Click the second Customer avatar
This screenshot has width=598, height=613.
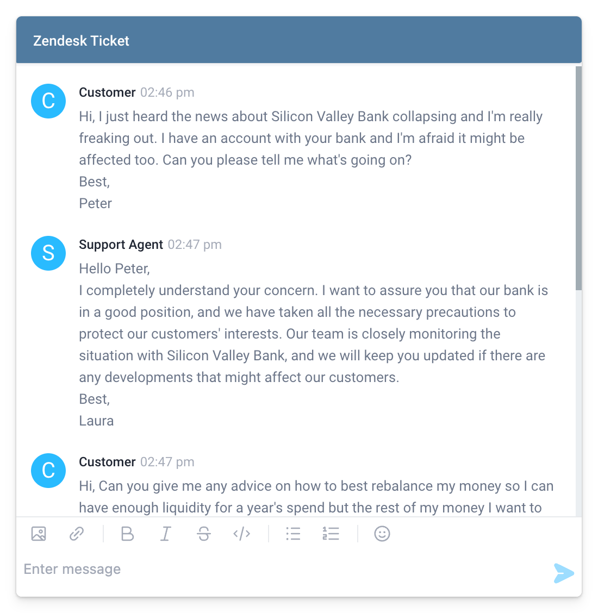click(x=48, y=471)
